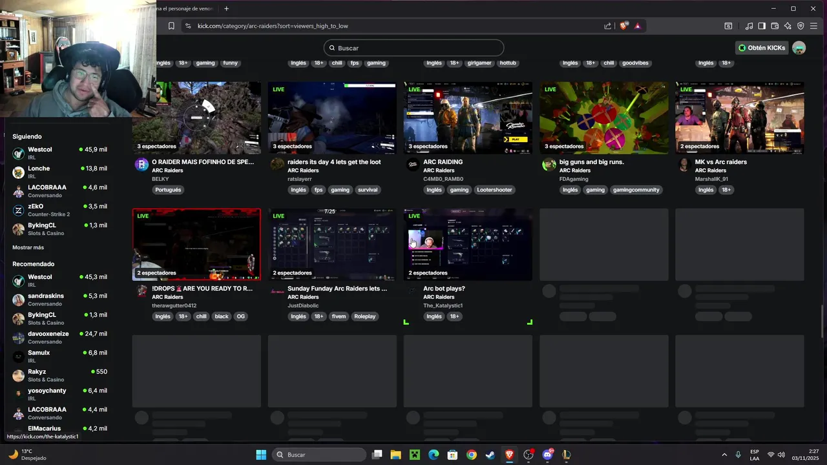827x465 pixels.
Task: Open sandraskins recommended channel
Action: (60, 299)
